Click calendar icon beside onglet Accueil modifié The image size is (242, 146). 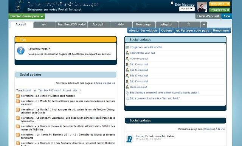point(127,48)
